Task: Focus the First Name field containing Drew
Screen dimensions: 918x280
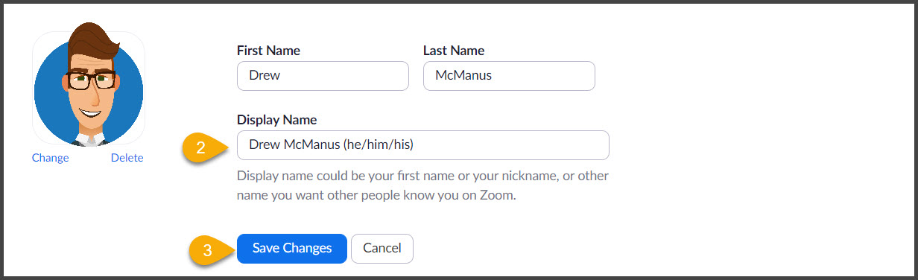Action: (x=323, y=76)
